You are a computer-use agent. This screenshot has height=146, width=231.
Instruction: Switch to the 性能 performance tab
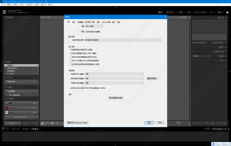tap(98, 22)
